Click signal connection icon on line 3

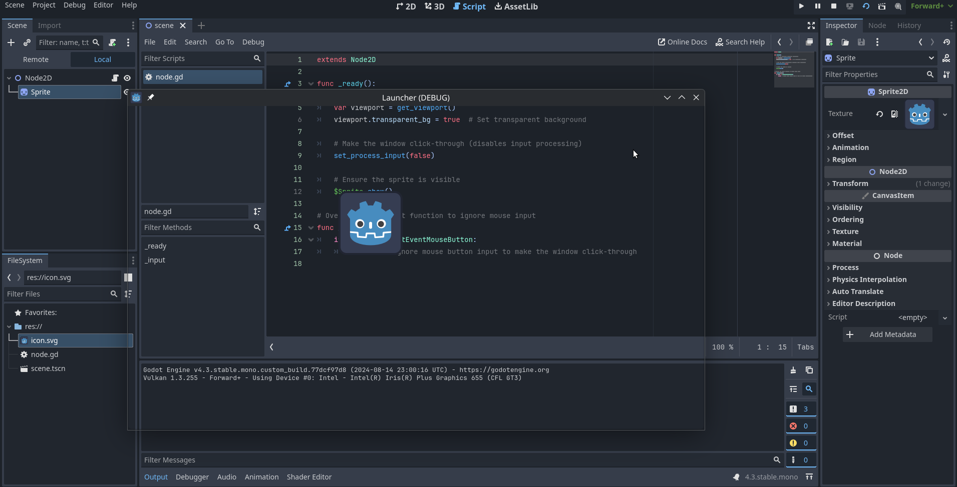pyautogui.click(x=287, y=84)
